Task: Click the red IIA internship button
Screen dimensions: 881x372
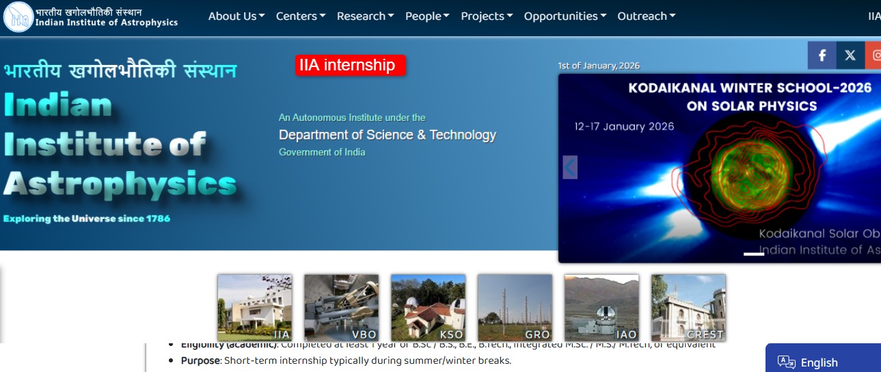Action: [351, 65]
